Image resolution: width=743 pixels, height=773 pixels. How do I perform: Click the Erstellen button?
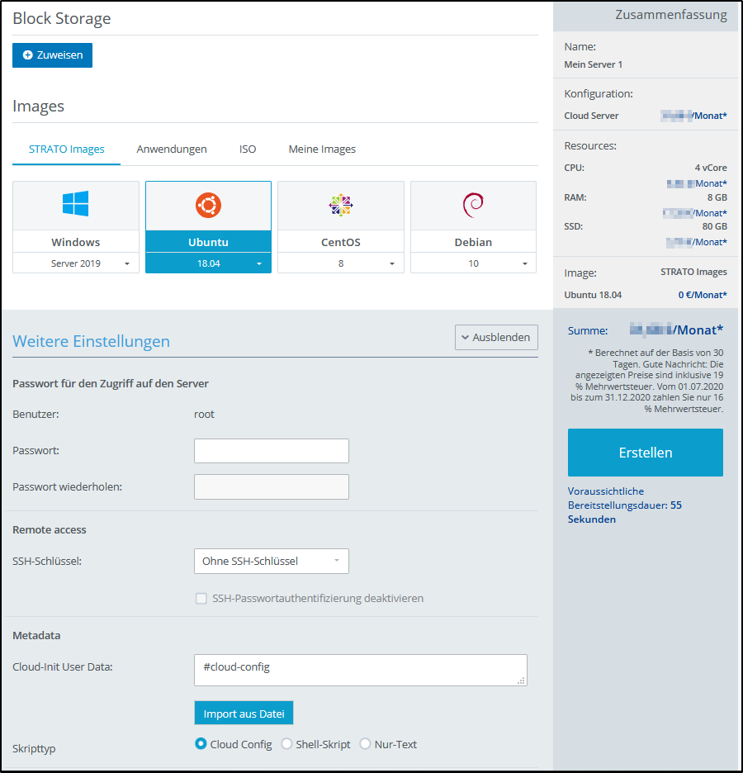coord(645,453)
